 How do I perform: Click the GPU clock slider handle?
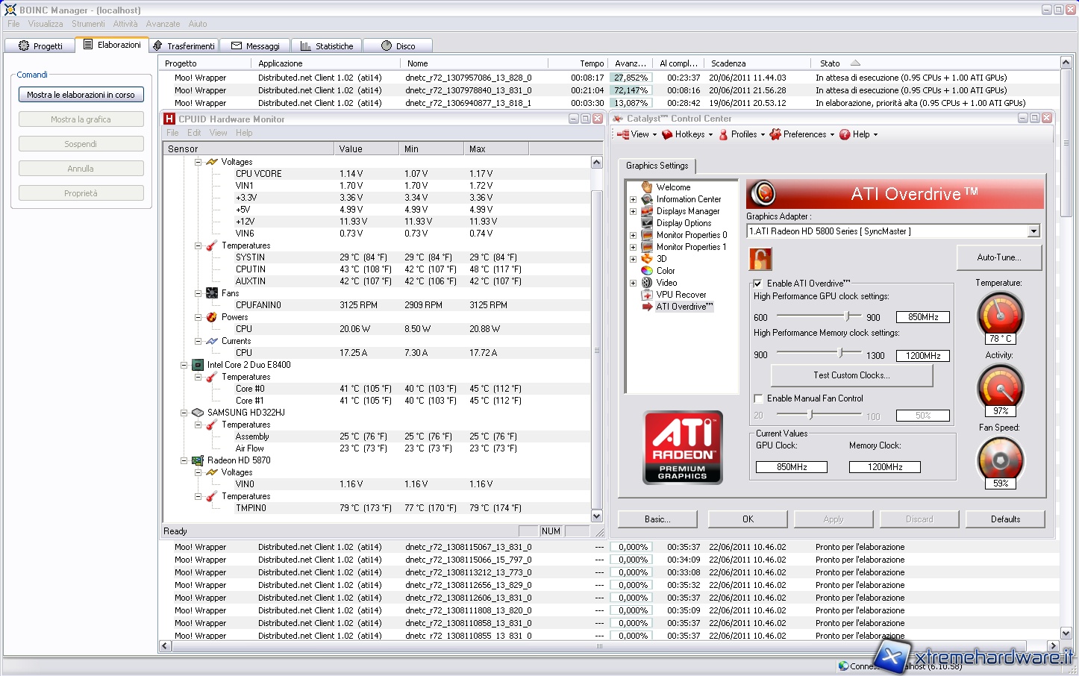[x=847, y=316]
